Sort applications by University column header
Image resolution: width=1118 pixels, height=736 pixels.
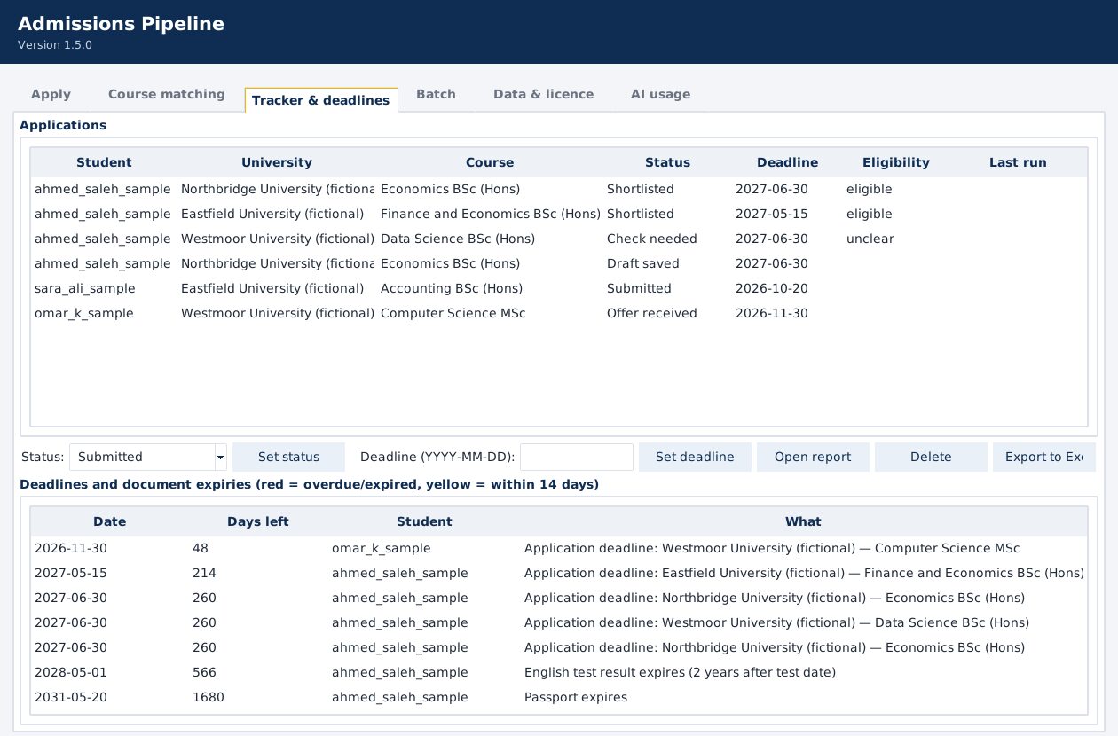pyautogui.click(x=277, y=162)
